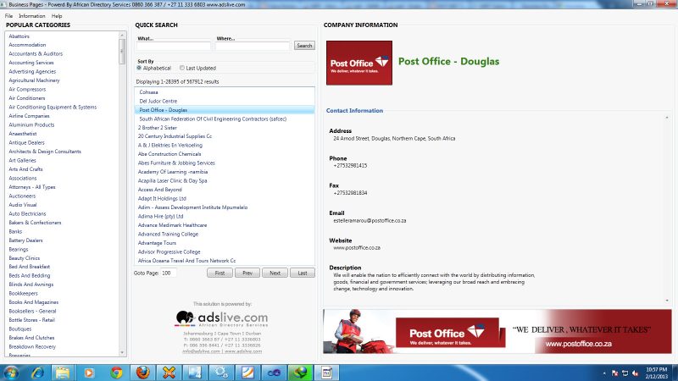Open the blue infinity-loop taskbar icon
This screenshot has width=678, height=381.
point(274,373)
